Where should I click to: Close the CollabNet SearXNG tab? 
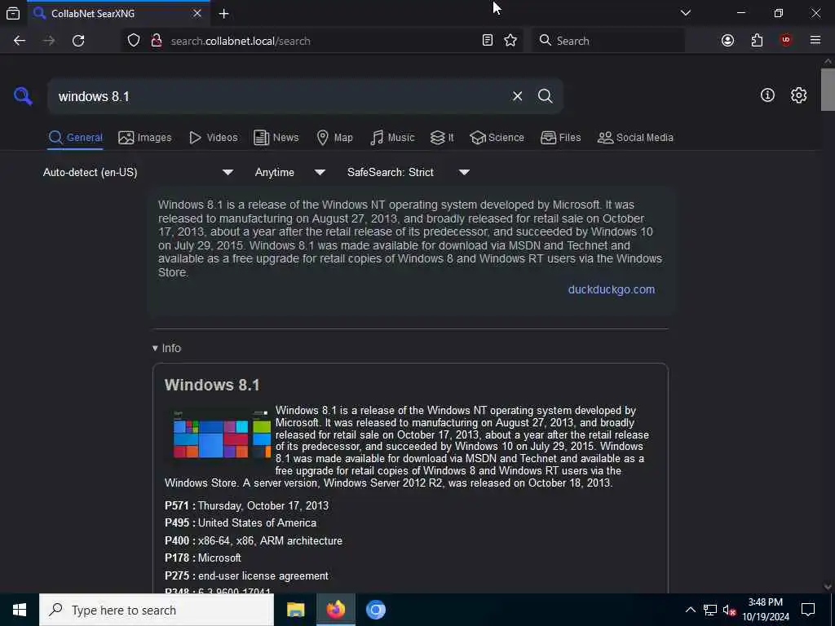(197, 13)
